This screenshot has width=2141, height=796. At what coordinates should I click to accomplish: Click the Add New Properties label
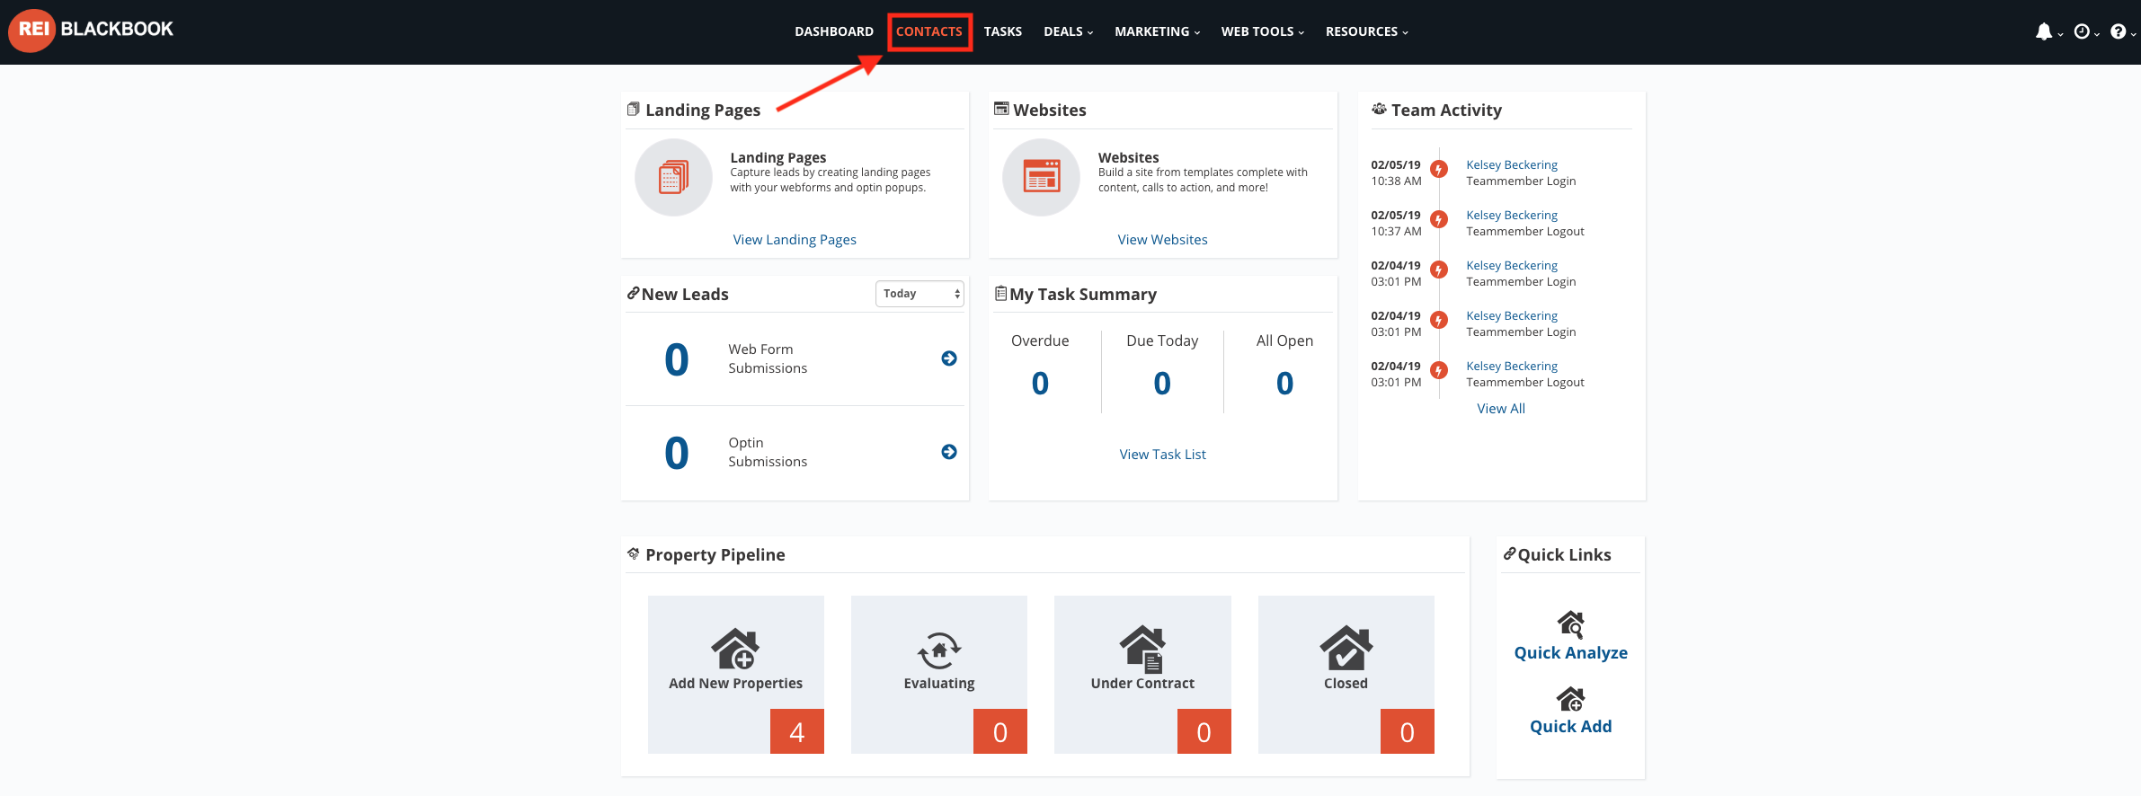pos(735,684)
